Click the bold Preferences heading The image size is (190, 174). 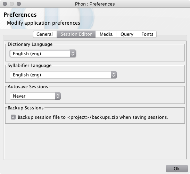[x=20, y=15]
